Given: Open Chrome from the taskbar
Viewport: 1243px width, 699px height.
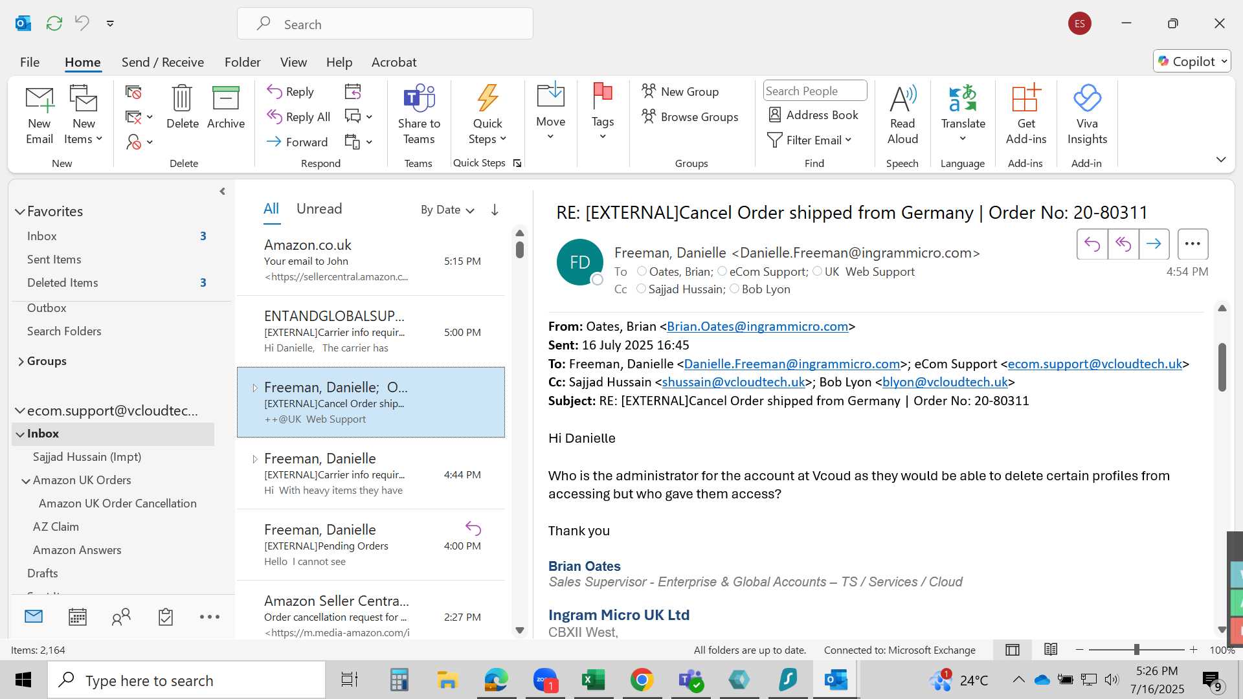Looking at the screenshot, I should [x=642, y=680].
